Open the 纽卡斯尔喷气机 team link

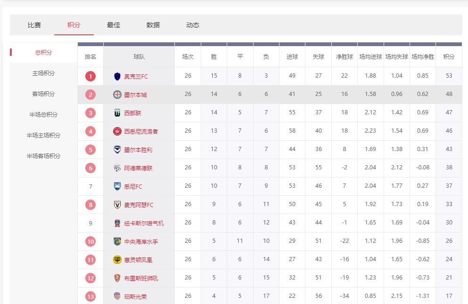(144, 223)
